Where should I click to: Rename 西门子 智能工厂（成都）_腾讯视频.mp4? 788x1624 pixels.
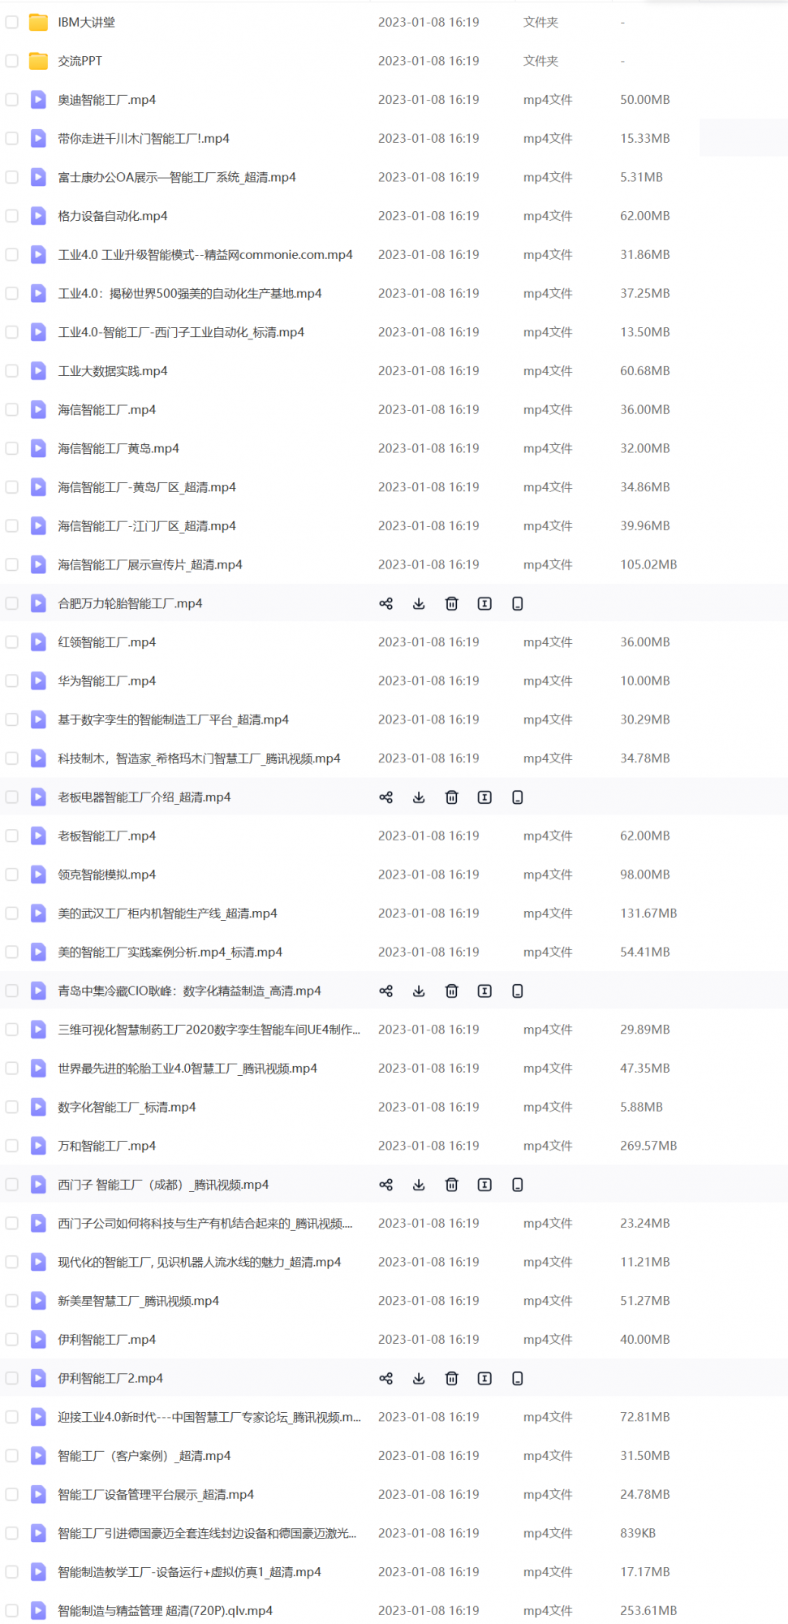coord(484,1185)
